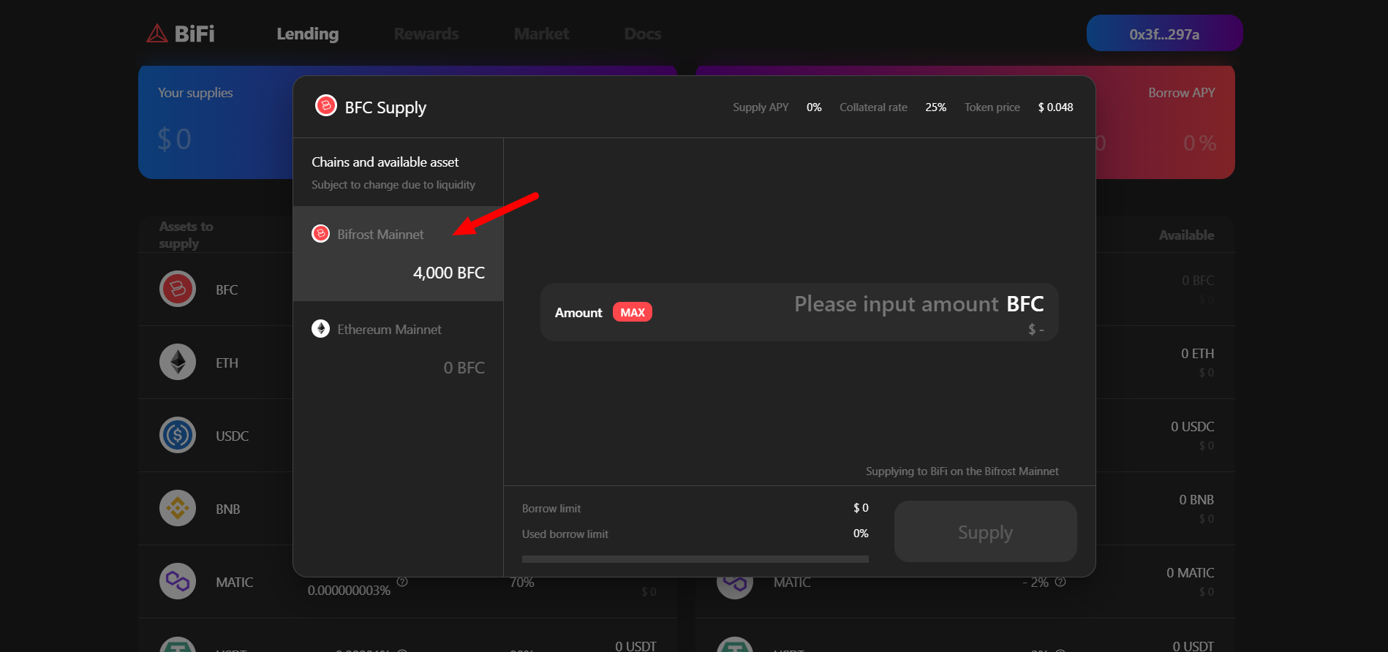The image size is (1388, 652).
Task: Go to the Market page
Action: tap(541, 34)
